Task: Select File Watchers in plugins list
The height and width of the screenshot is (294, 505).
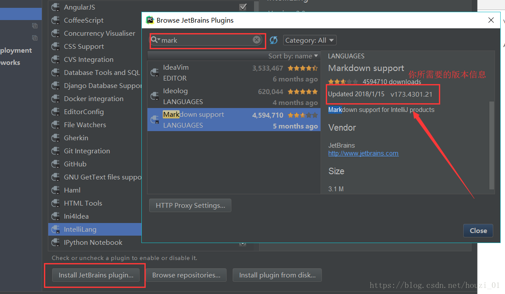Action: click(95, 125)
